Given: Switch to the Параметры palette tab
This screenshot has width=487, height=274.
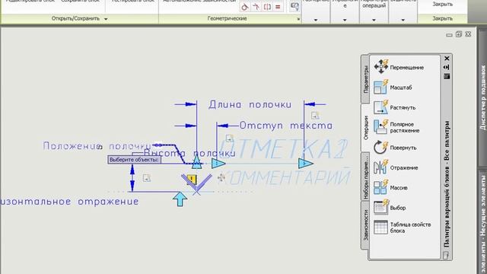Looking at the screenshot, I should [365, 79].
